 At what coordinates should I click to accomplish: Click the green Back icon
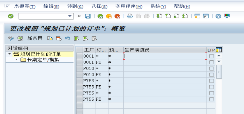[x=100, y=16]
